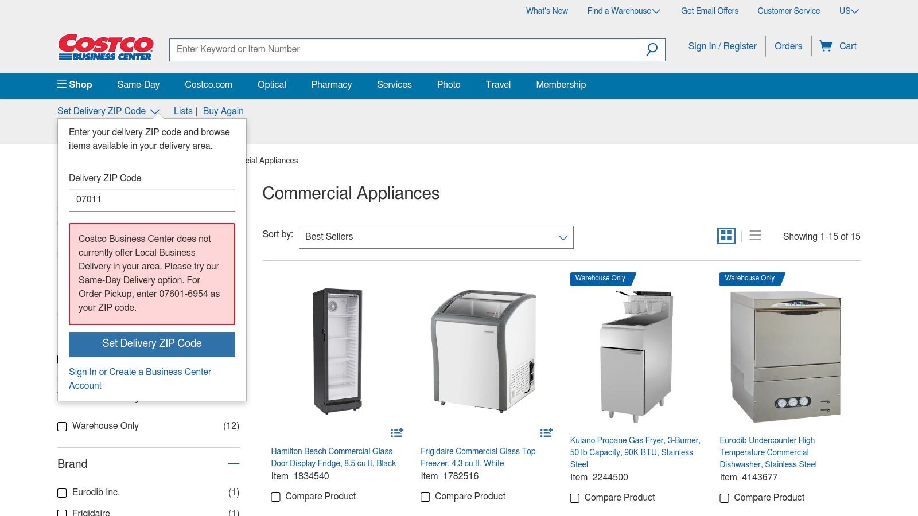The height and width of the screenshot is (516, 918).
Task: Check Compare Product for Hamilton Beach fridge
Action: (x=276, y=497)
